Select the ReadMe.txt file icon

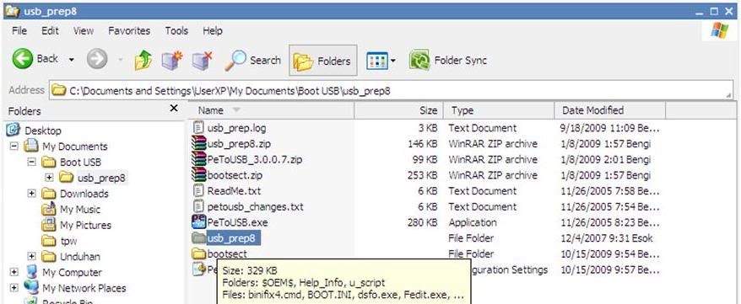pyautogui.click(x=199, y=191)
